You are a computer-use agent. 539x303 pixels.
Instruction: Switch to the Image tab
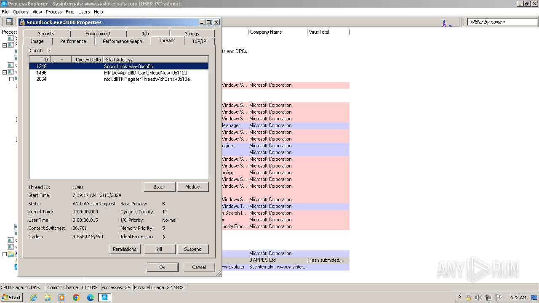37,41
